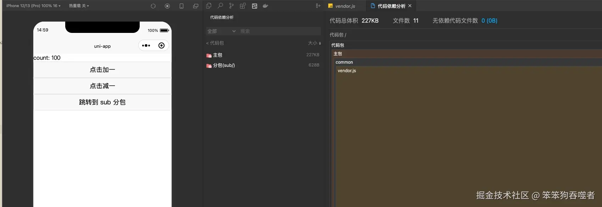602x207 pixels.
Task: Switch to the vendor.js tab
Action: tap(345, 6)
